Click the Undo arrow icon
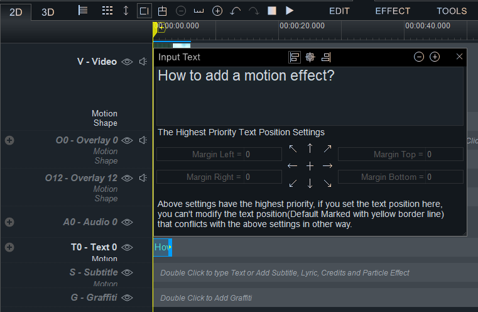This screenshot has width=478, height=312. (235, 11)
